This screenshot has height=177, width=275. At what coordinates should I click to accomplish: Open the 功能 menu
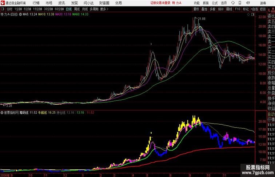point(196,3)
